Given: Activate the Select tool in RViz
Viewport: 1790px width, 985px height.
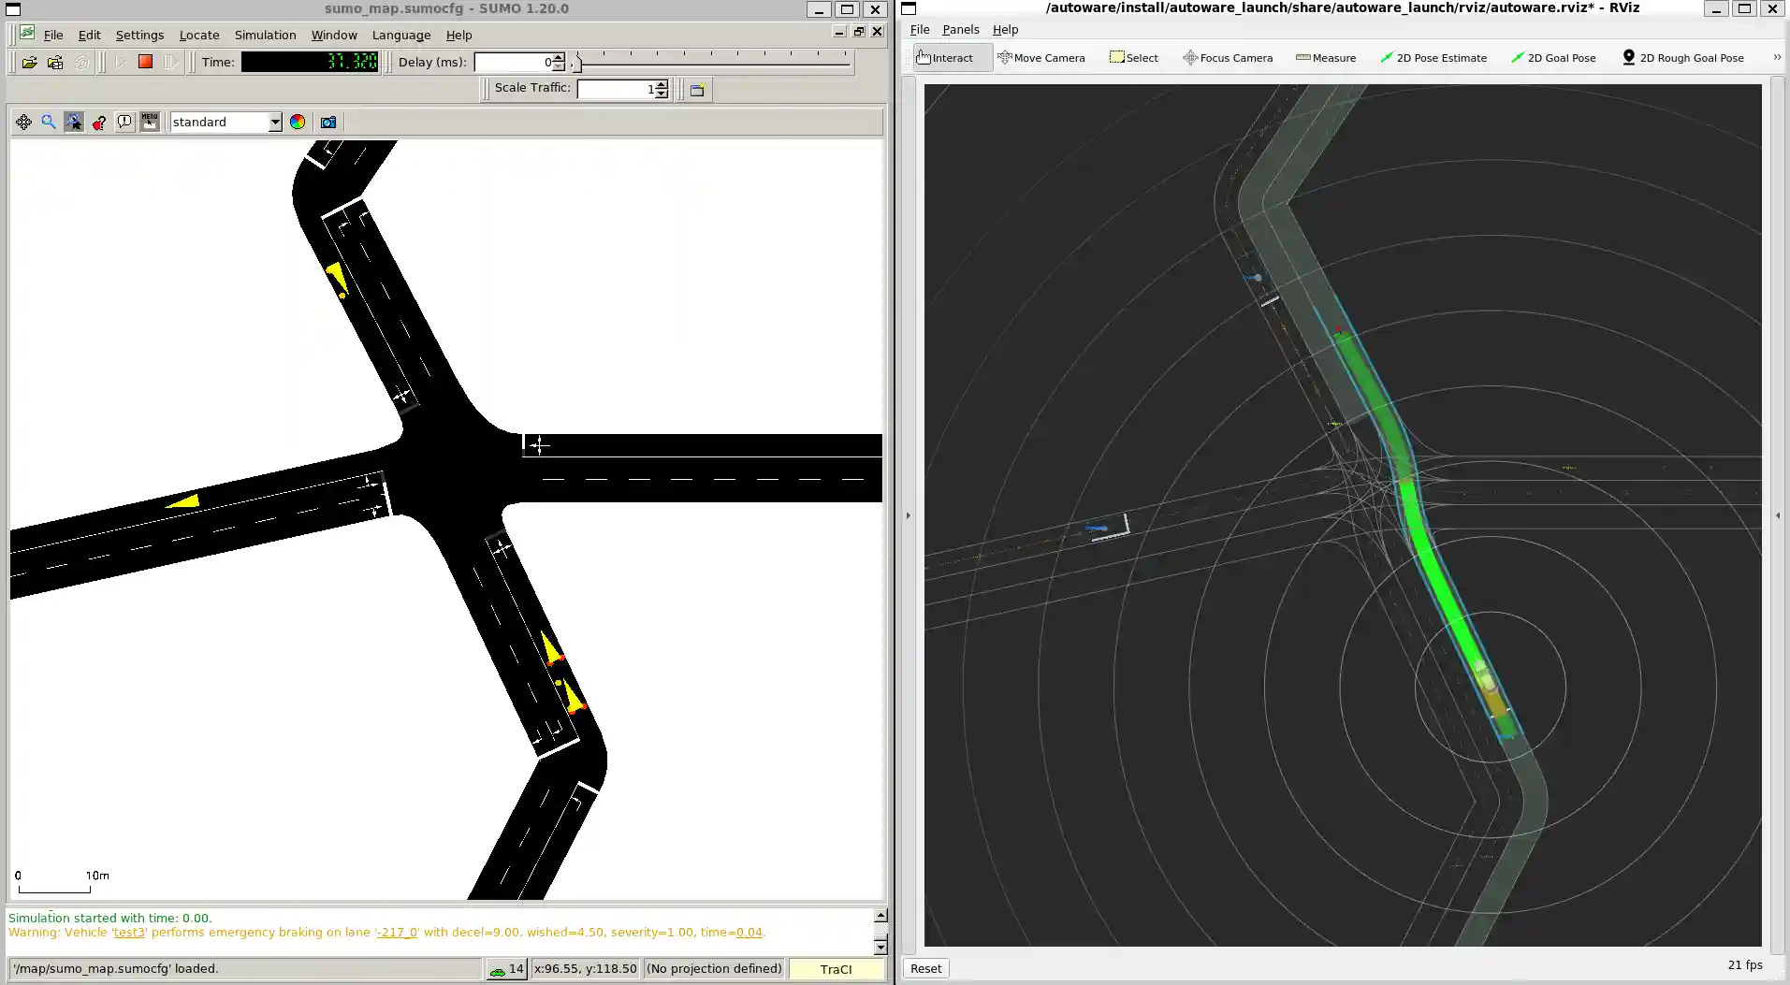Looking at the screenshot, I should point(1133,57).
